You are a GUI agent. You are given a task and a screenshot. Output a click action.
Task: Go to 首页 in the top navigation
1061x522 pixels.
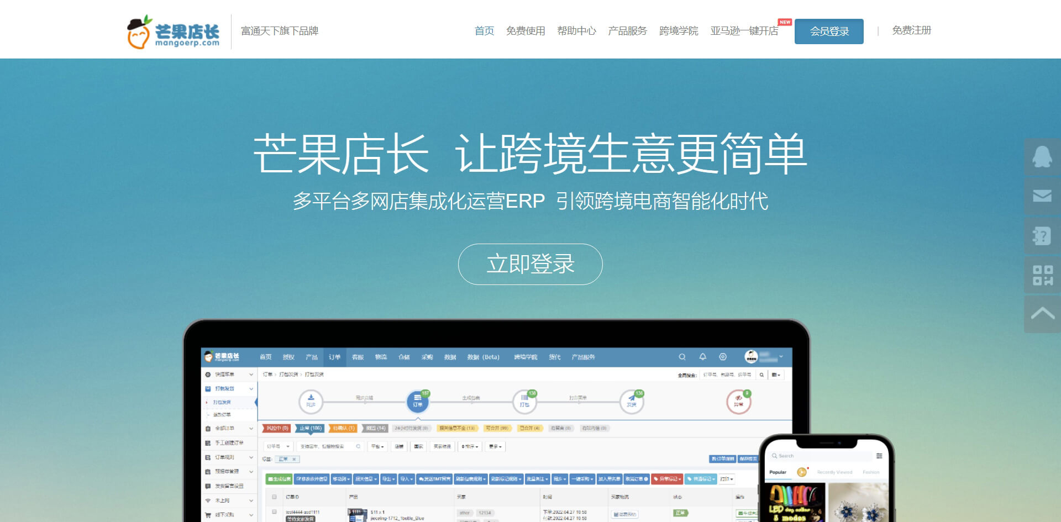coord(485,31)
